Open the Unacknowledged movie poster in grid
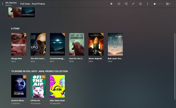The image size is (176, 108). tap(57, 44)
